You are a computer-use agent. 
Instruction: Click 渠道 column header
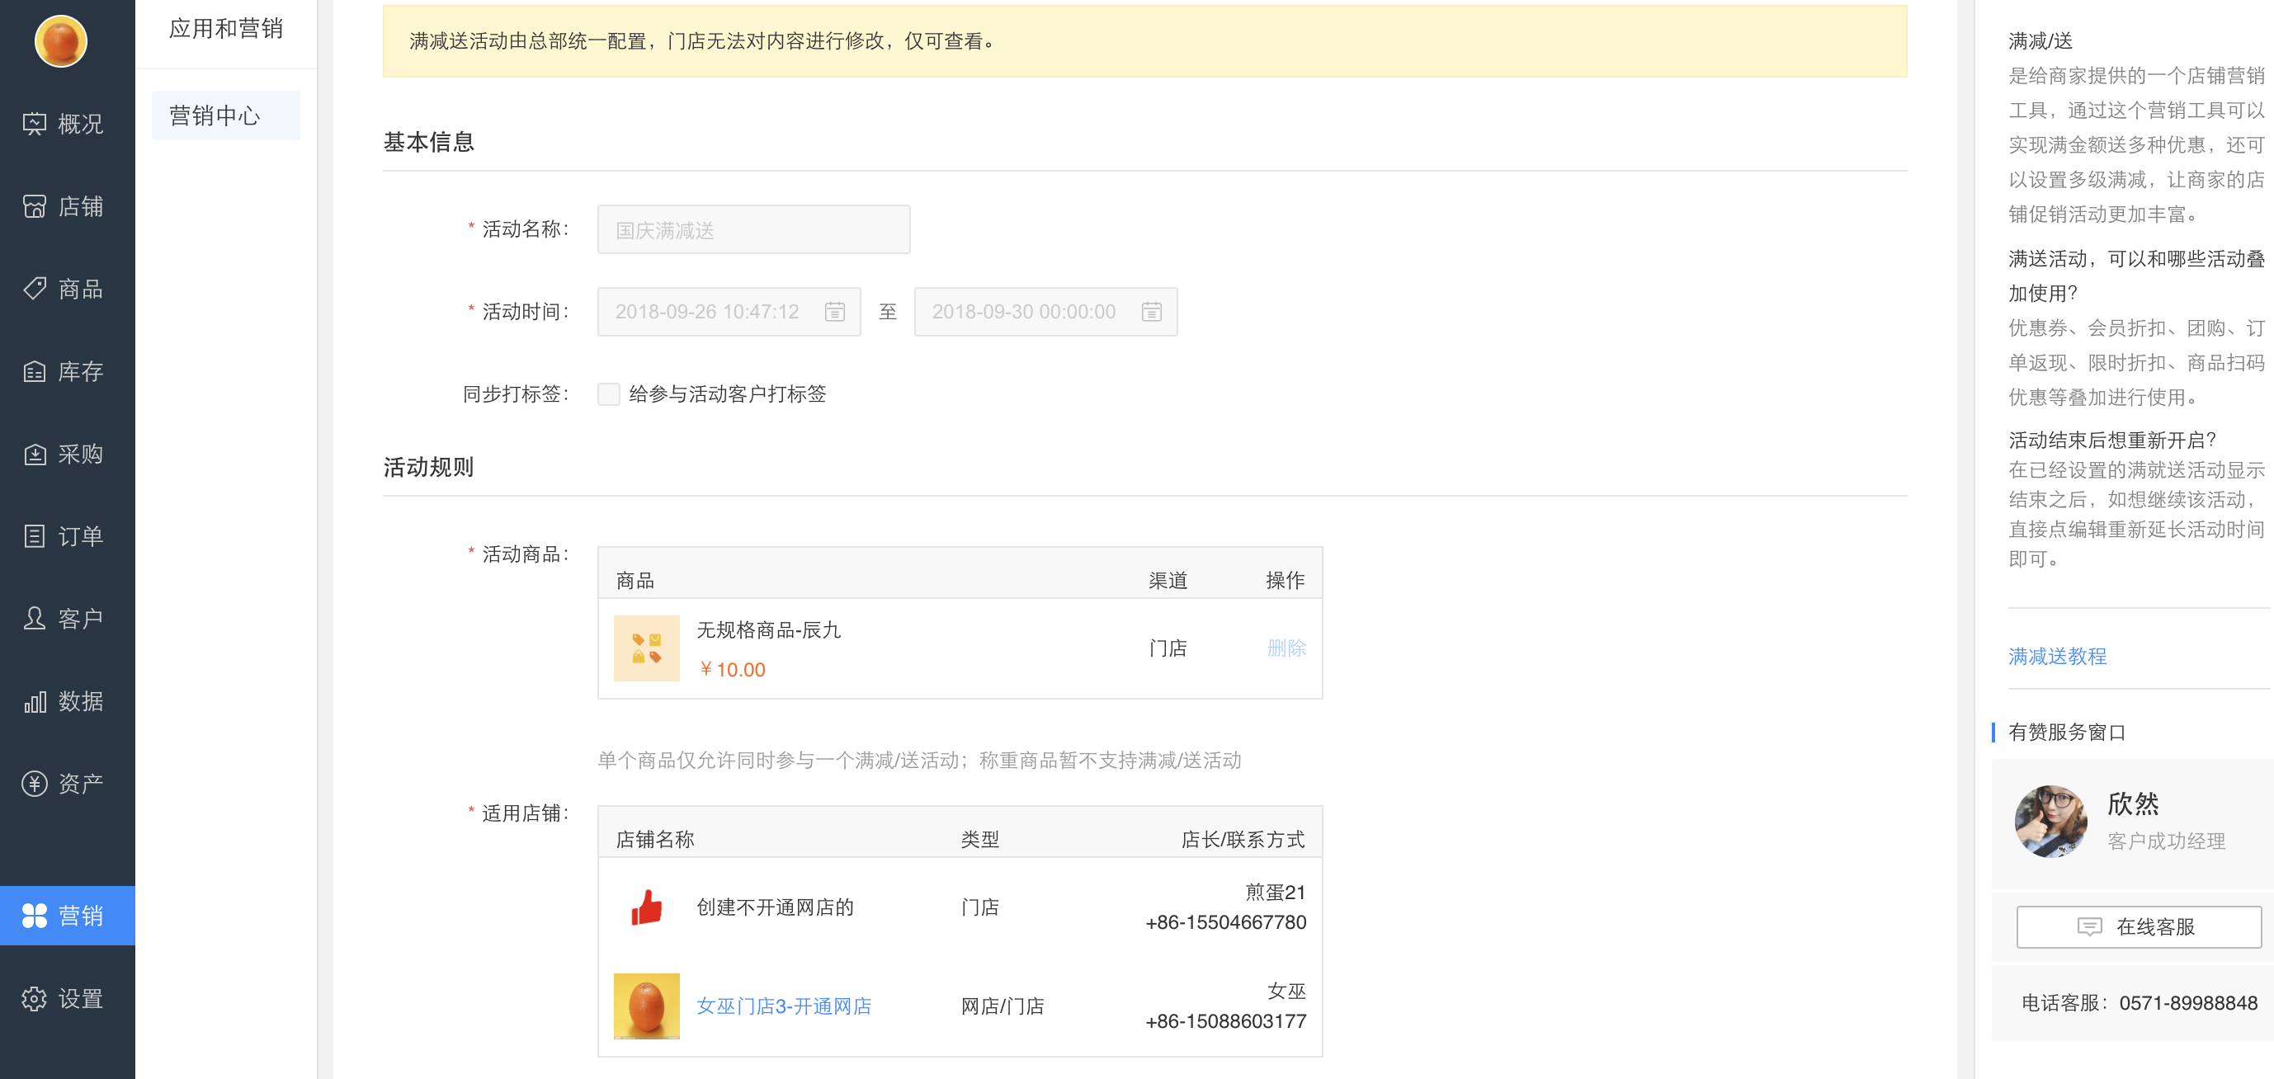tap(1167, 580)
